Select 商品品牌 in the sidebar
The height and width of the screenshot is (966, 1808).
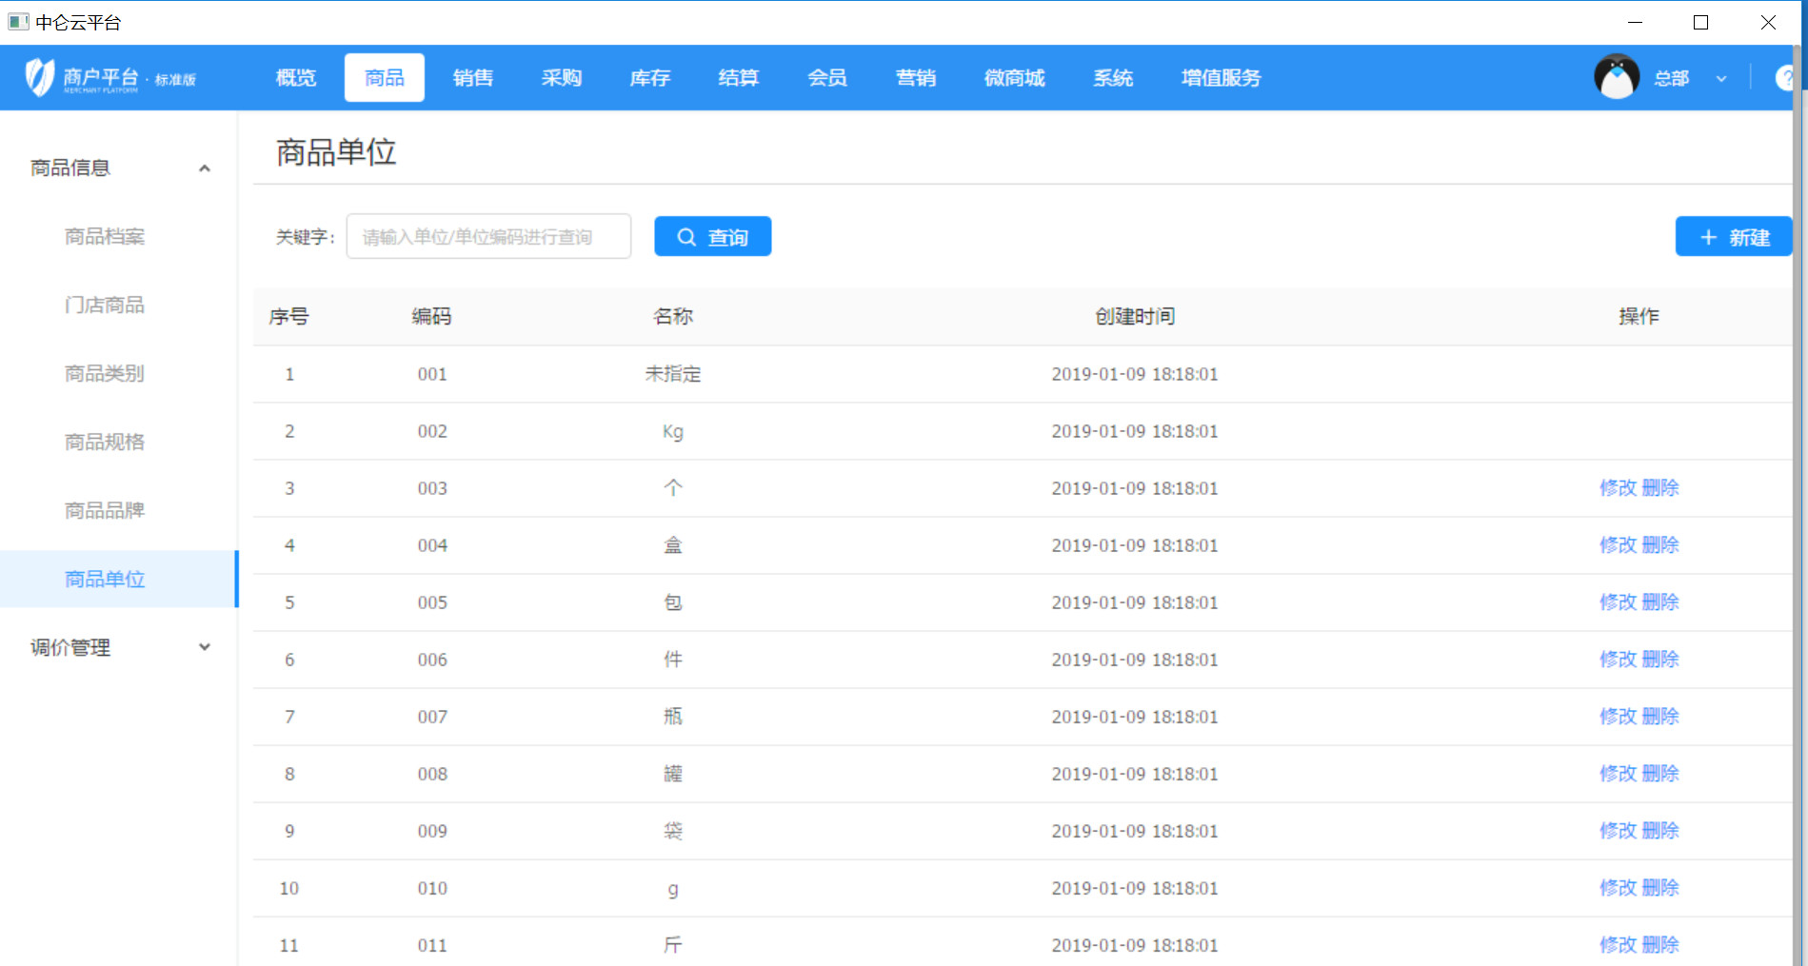pos(104,510)
